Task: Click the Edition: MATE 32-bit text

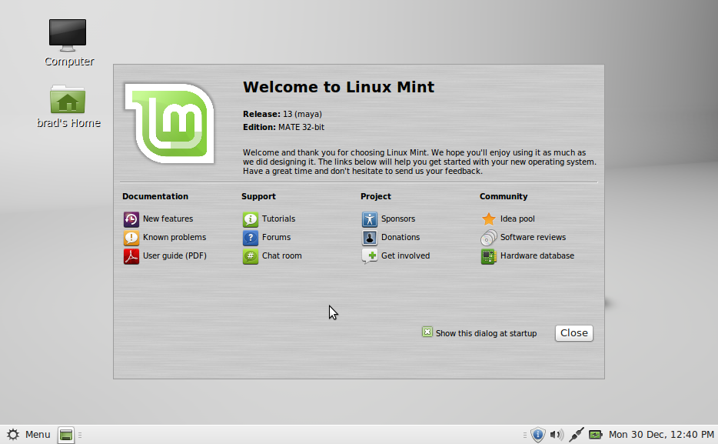Action: pyautogui.click(x=284, y=128)
